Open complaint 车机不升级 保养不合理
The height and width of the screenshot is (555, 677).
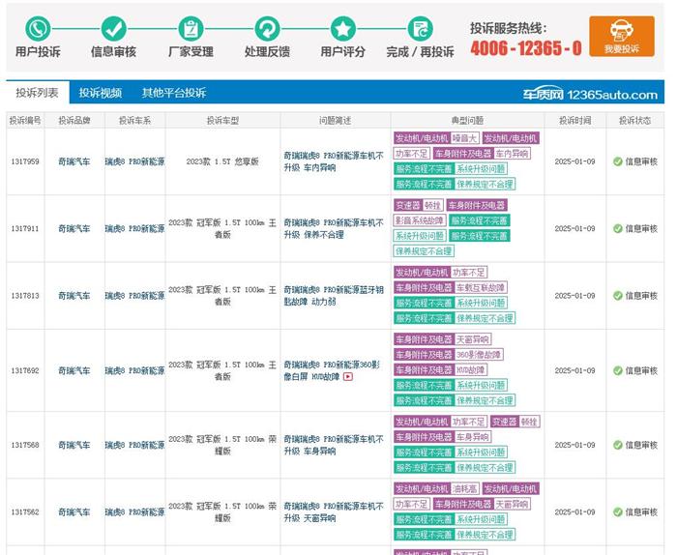point(334,229)
